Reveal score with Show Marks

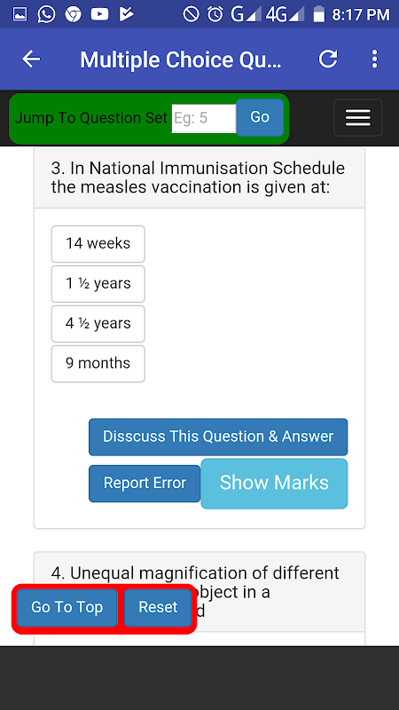point(274,484)
